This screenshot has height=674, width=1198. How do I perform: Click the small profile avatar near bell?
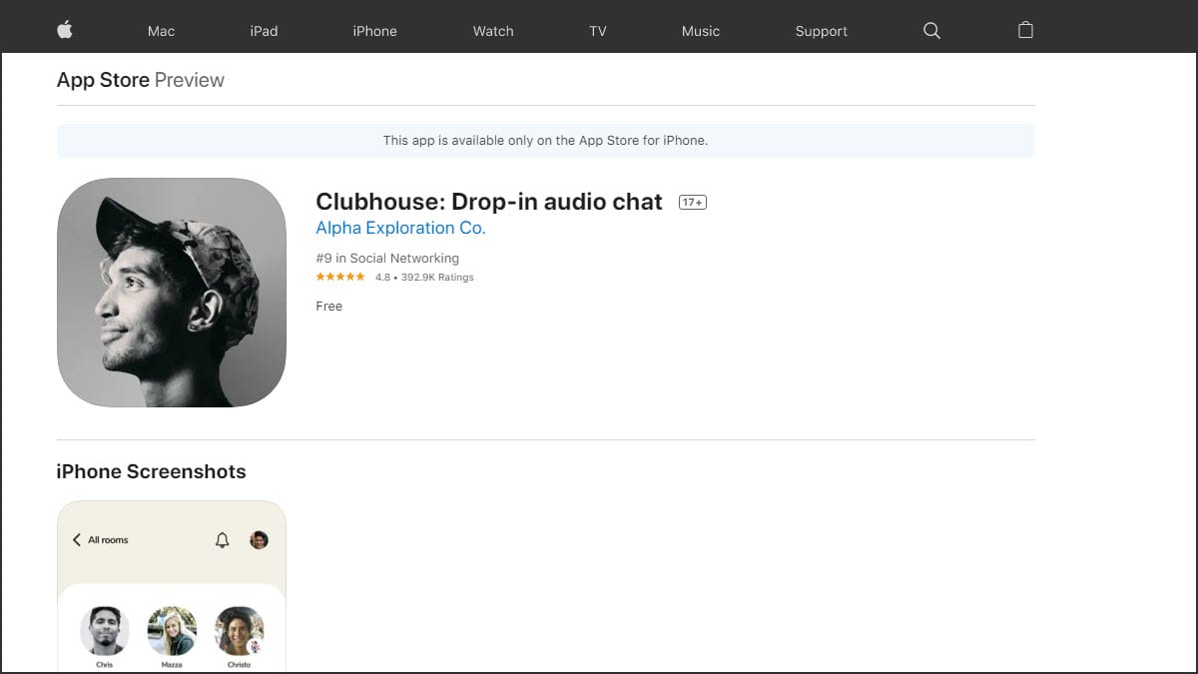pos(259,540)
